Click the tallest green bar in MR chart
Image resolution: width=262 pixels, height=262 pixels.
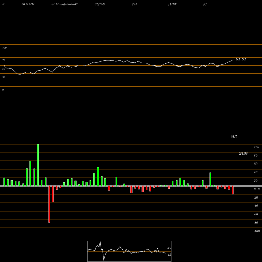(38, 165)
